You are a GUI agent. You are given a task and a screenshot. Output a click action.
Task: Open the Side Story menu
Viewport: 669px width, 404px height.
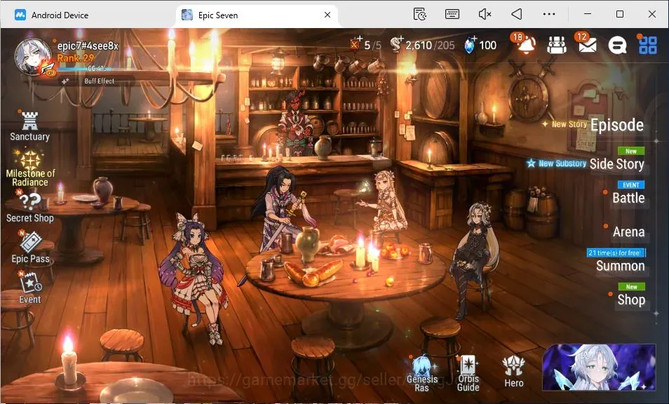tap(616, 164)
